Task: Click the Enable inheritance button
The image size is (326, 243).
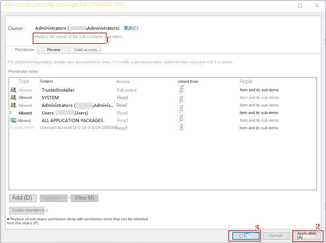Action: [x=28, y=210]
